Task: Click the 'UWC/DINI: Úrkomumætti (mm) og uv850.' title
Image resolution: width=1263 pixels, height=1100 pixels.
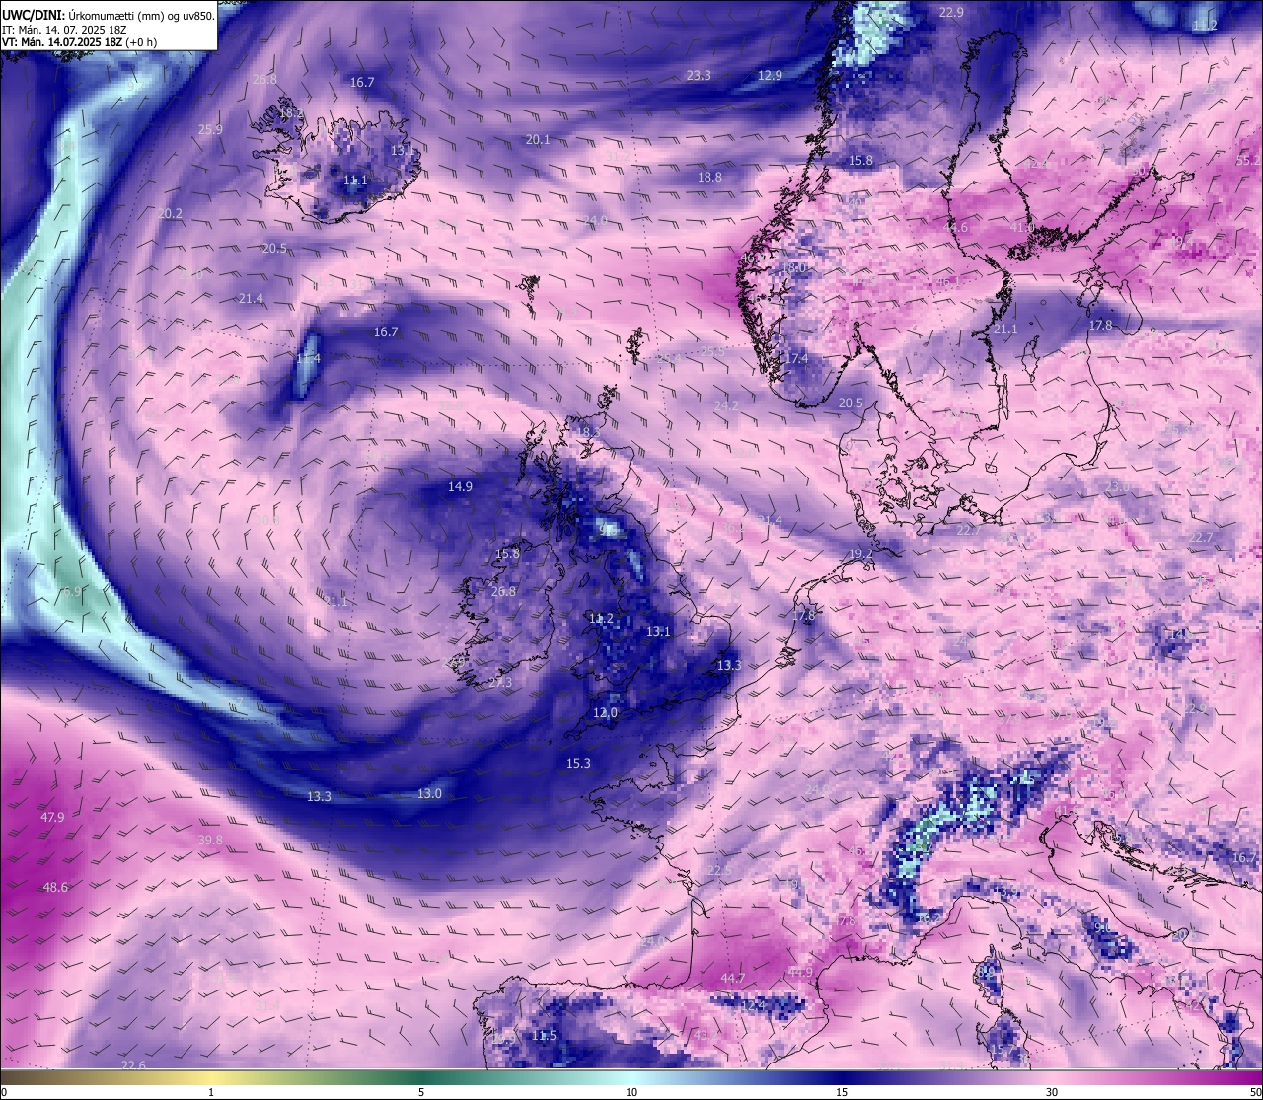Action: tap(109, 16)
